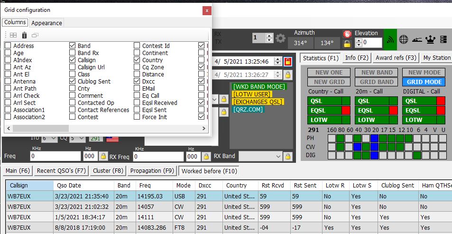Click the stepper arrows next to value 1
The image size is (452, 234).
click(x=269, y=38)
